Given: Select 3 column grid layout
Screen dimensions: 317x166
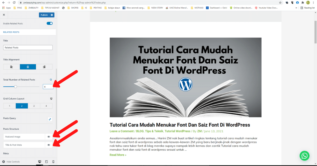Looking at the screenshot, I should coord(34,106).
